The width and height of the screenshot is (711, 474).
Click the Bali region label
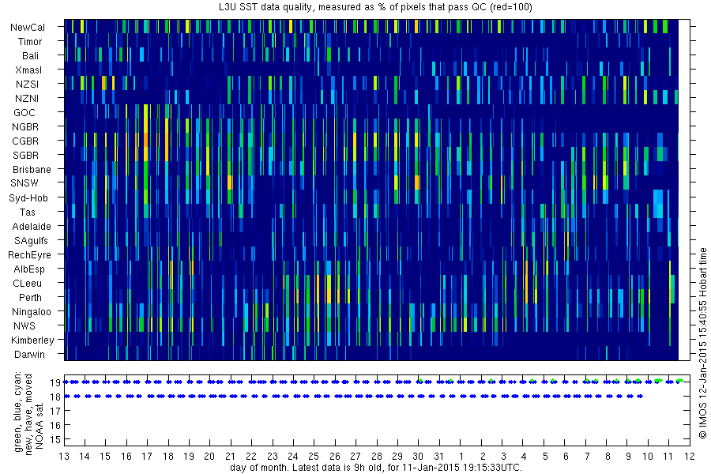tap(30, 56)
